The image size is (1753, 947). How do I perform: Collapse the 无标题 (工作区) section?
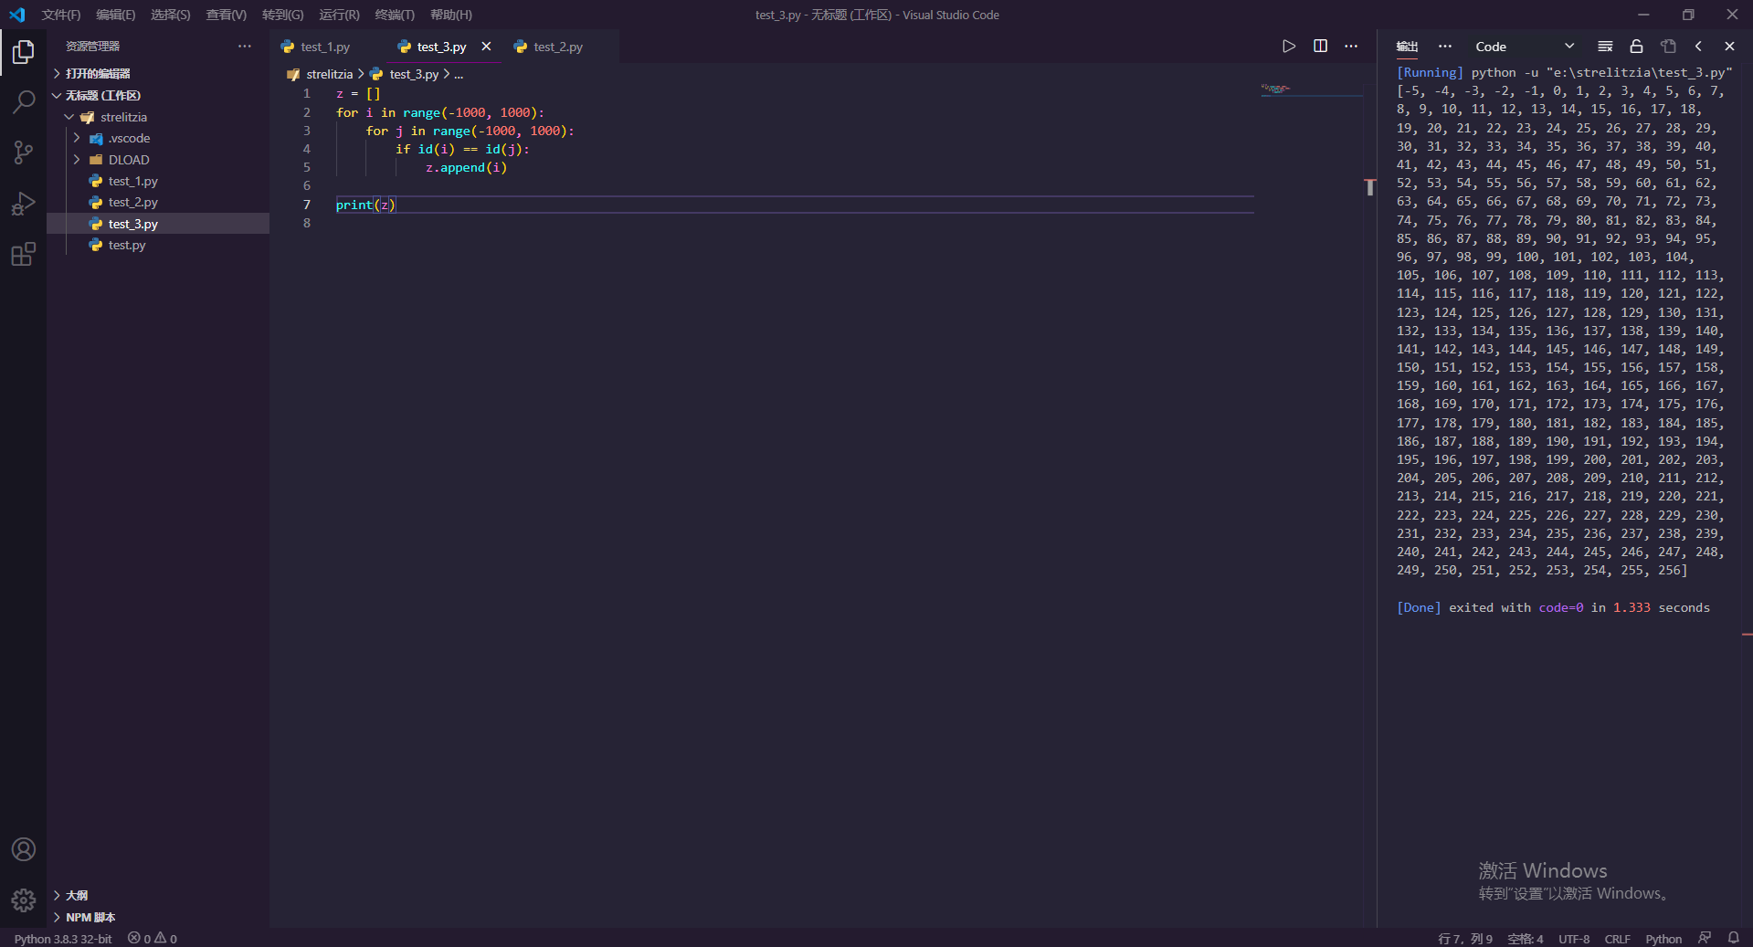(x=158, y=95)
